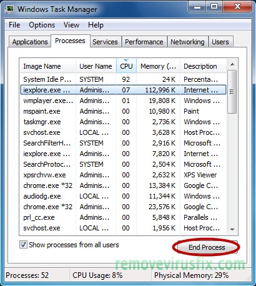Select the SearchProtoc... process row
Viewport: 256px width, 286px height.
tap(123, 164)
